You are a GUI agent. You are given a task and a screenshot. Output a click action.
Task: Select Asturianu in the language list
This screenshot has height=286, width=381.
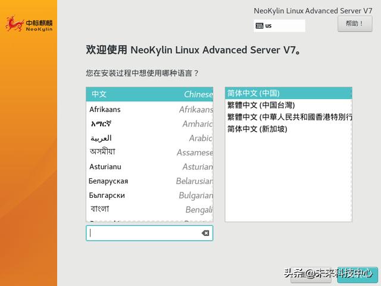coord(149,167)
